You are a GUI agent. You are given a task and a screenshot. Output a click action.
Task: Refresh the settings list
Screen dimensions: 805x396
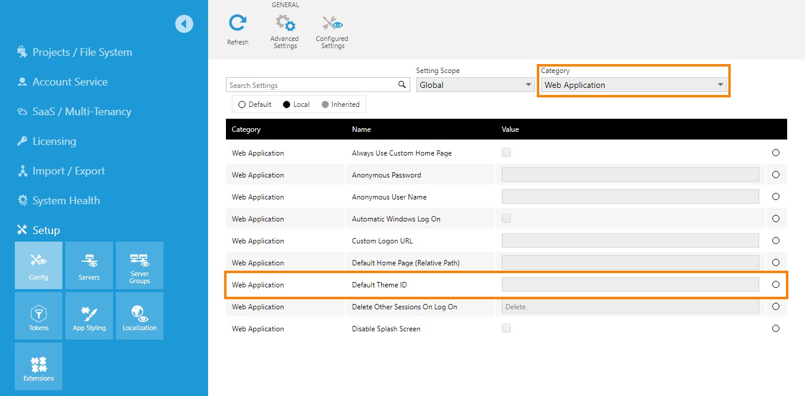click(238, 27)
